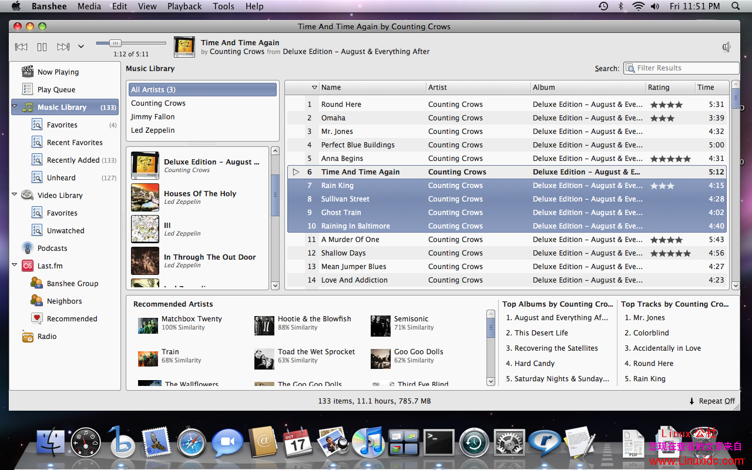Open the top album This Desert Life

541,333
